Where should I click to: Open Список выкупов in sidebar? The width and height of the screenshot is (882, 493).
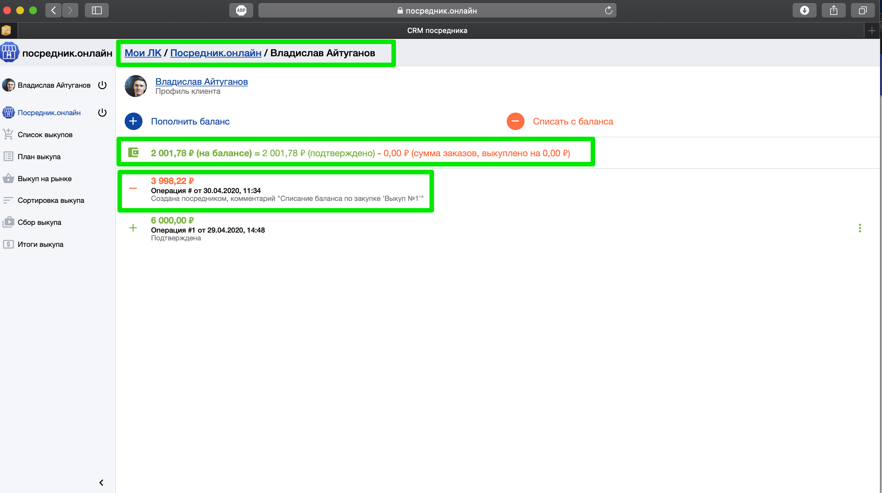(x=45, y=135)
